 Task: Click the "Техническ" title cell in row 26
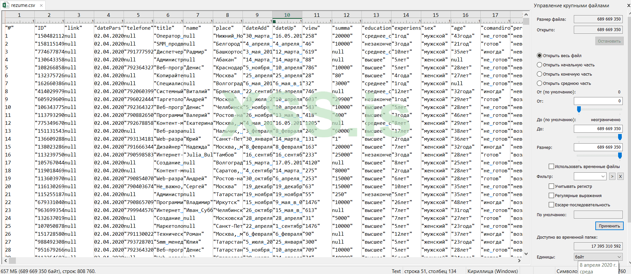pos(168,234)
